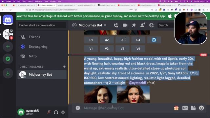Open Discord Home direct messages icon

[8, 20]
